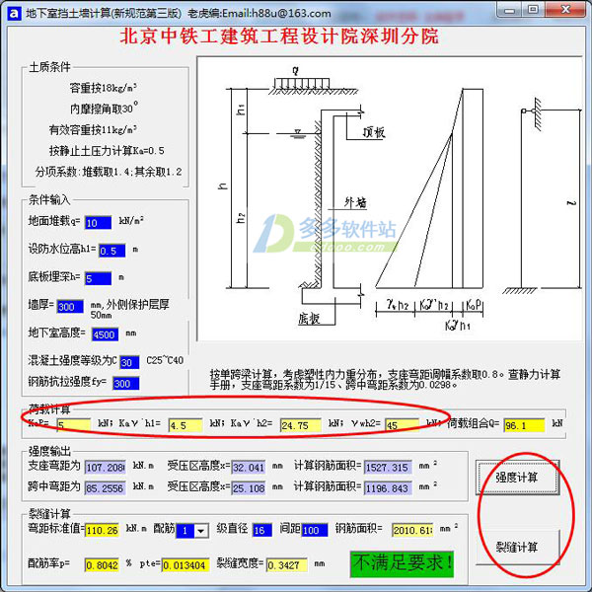Click the C25~C40 range label
592x592 pixels.
(165, 360)
